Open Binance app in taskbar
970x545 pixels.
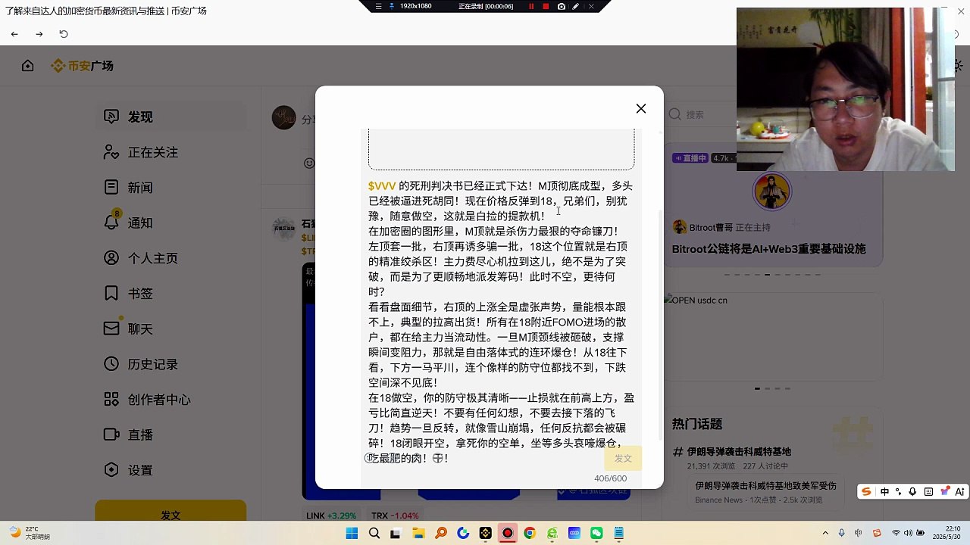click(x=485, y=534)
